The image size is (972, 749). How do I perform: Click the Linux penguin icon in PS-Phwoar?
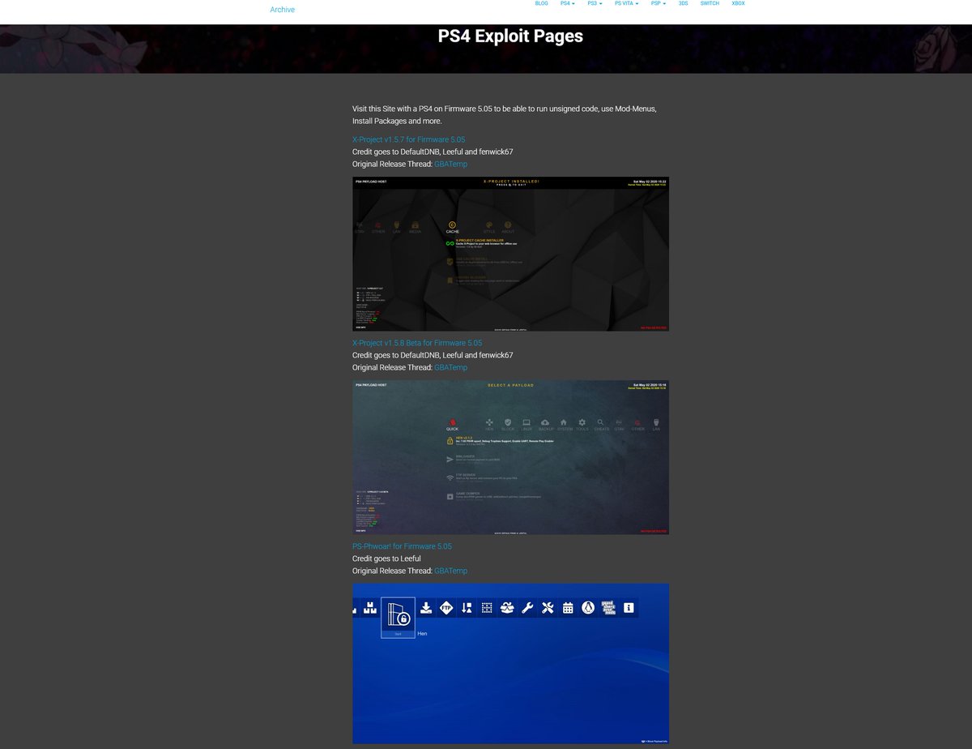589,608
